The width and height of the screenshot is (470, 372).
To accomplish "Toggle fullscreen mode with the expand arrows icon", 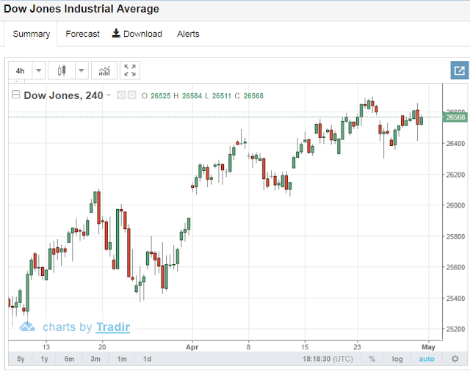I will [130, 70].
